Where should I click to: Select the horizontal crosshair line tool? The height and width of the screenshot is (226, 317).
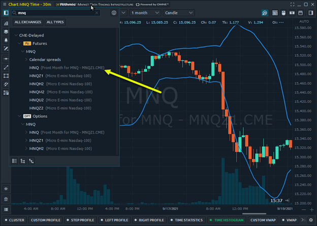(x=6, y=59)
